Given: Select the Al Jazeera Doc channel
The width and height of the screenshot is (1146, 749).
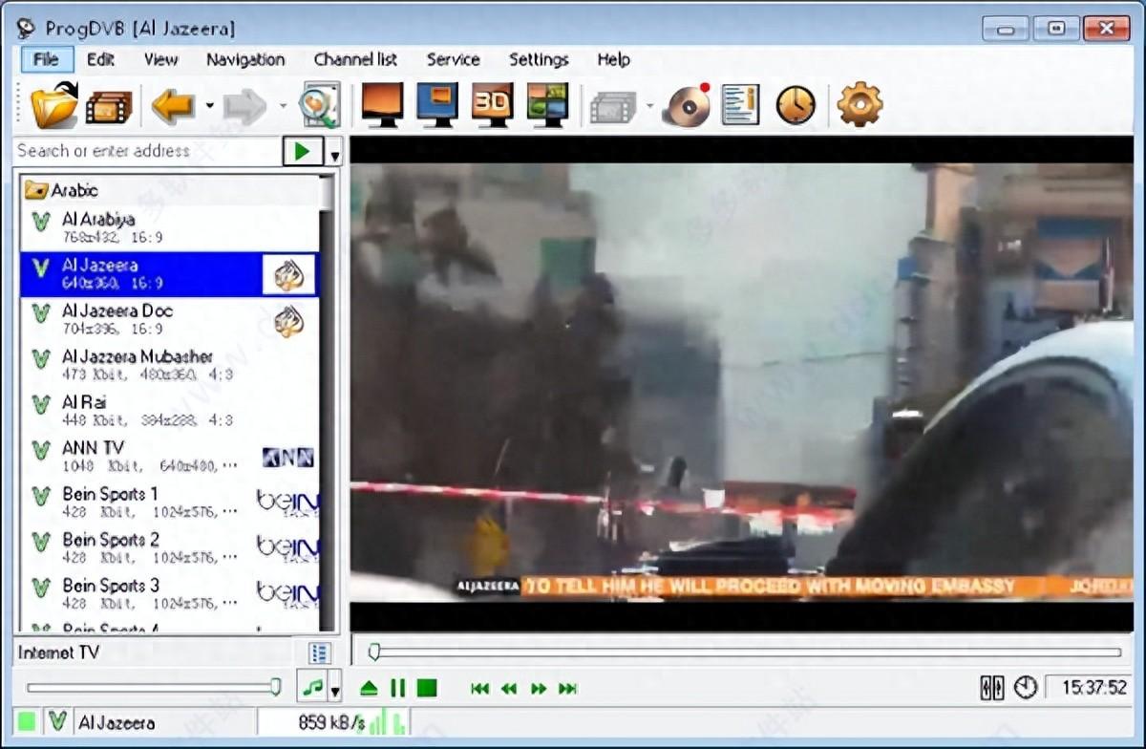Looking at the screenshot, I should 170,319.
